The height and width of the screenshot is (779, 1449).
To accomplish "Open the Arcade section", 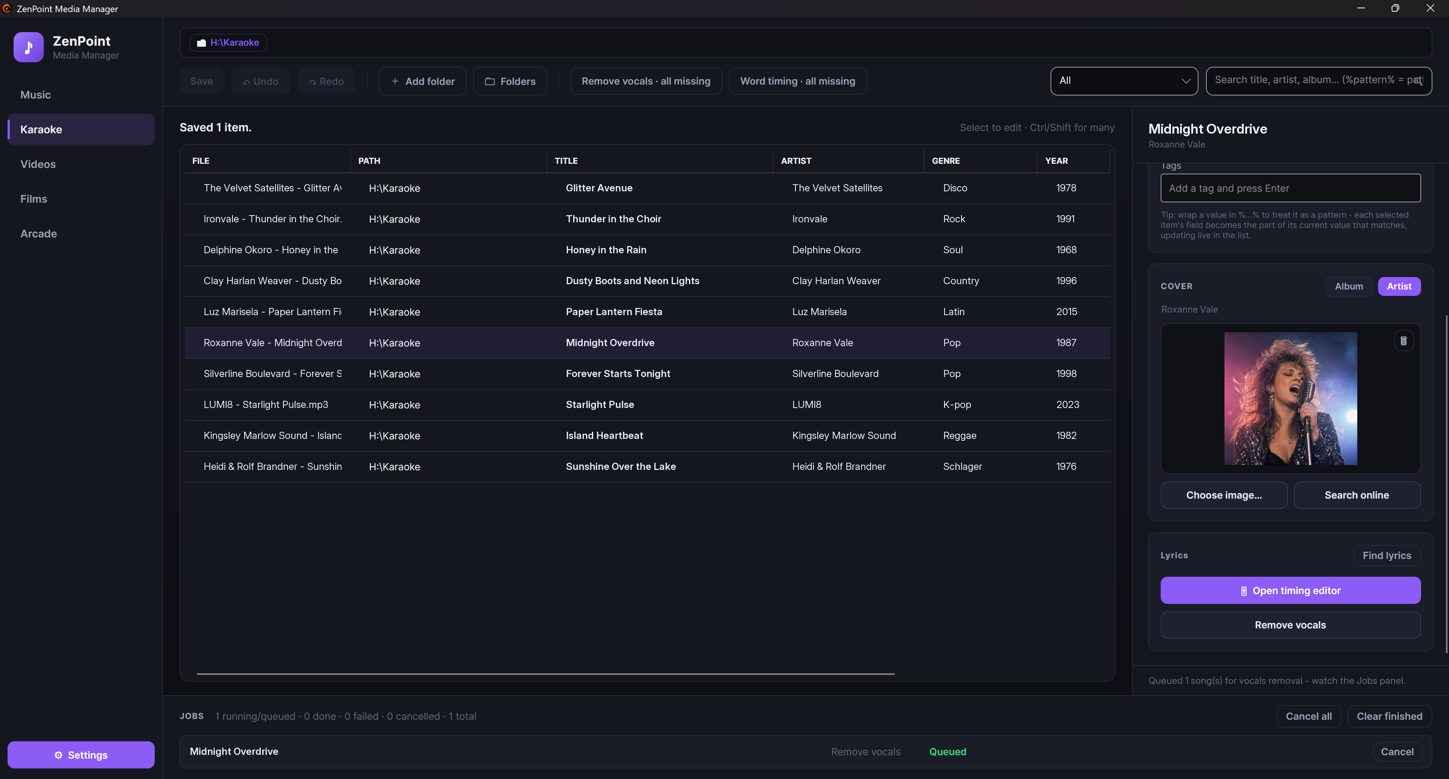I will (81, 233).
